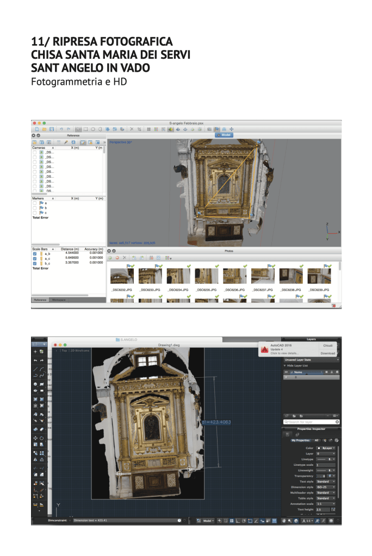The height and width of the screenshot is (556, 372).
Task: Toggle the b_c scale bar checkbox
Action: (x=35, y=263)
